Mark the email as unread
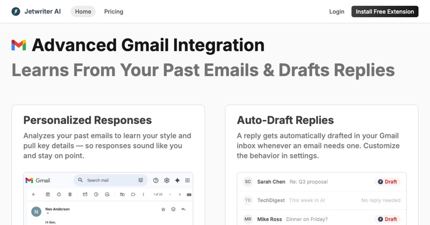This screenshot has height=225, width=430. (85, 194)
